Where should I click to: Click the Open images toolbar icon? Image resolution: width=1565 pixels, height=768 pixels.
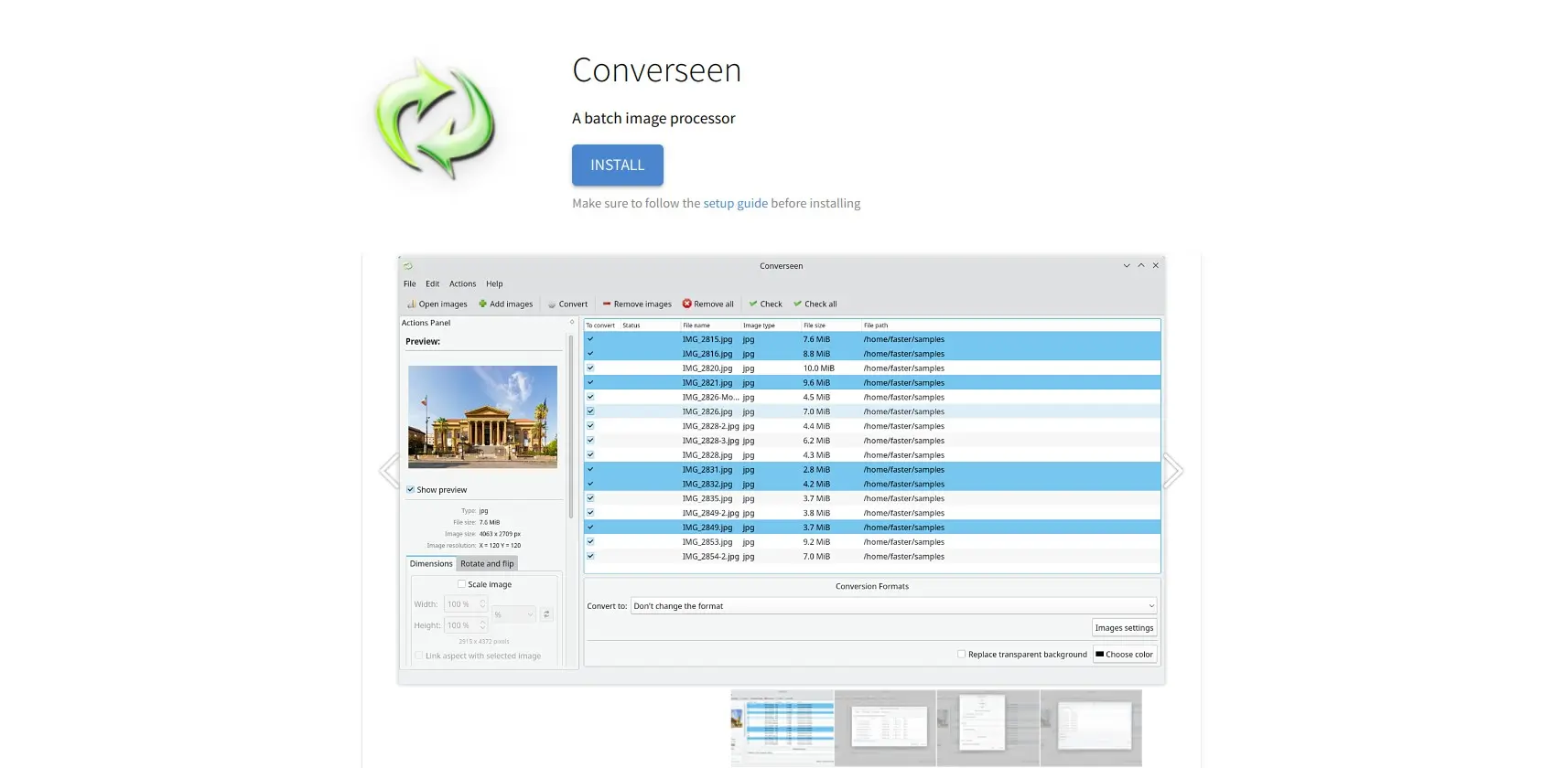click(412, 304)
